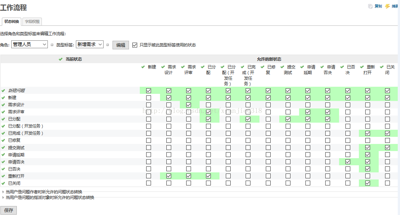This screenshot has height=215, width=400.
Task: Click the 复制 link at top right
Action: point(375,6)
